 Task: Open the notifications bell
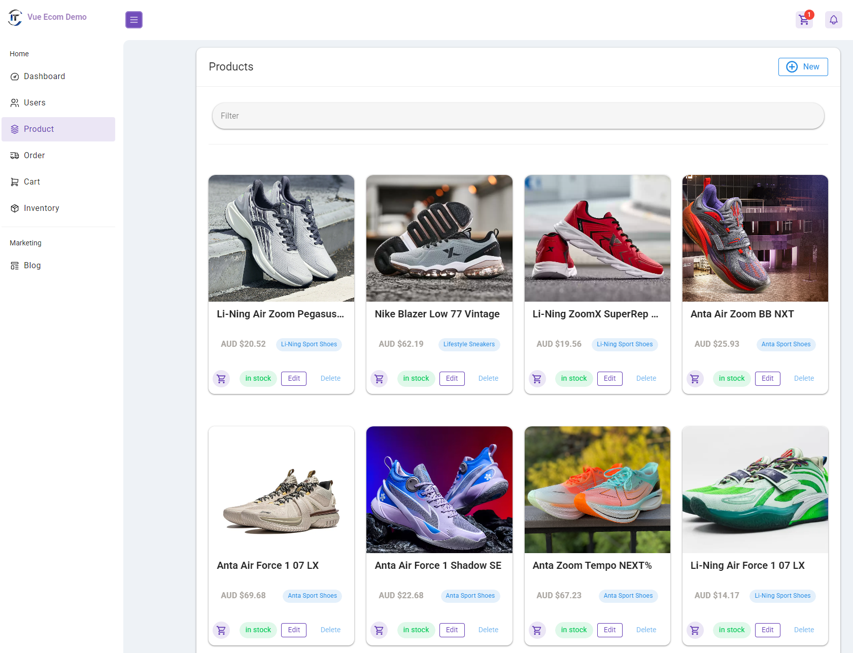coord(834,20)
